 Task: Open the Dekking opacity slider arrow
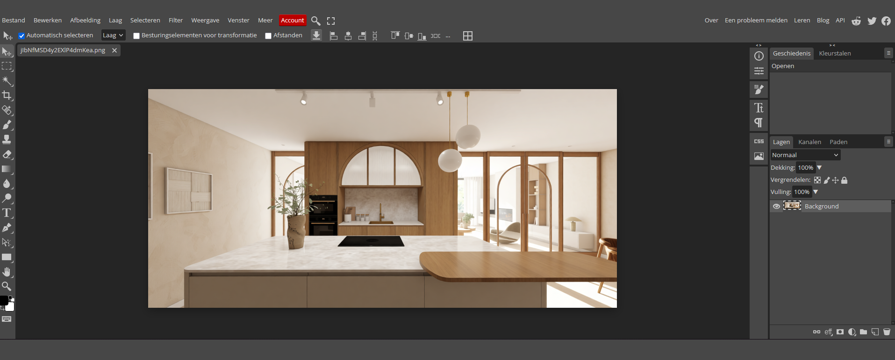coord(819,168)
